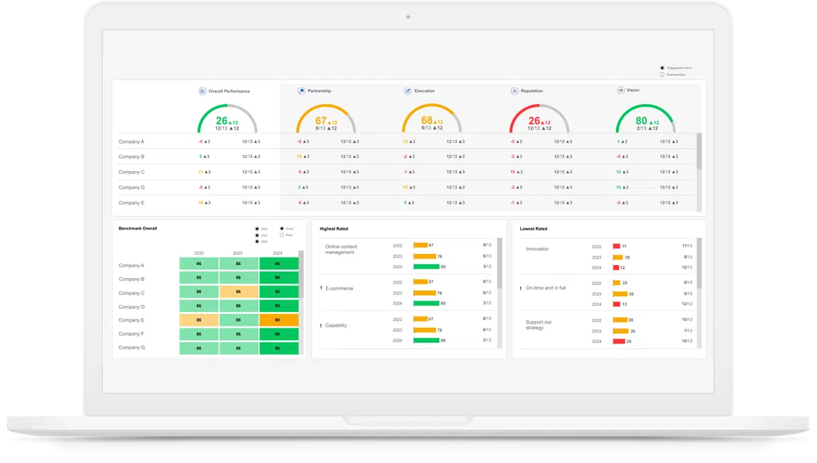Click the orange Company E 2024 heatmap cell
The width and height of the screenshot is (817, 463).
[x=279, y=320]
